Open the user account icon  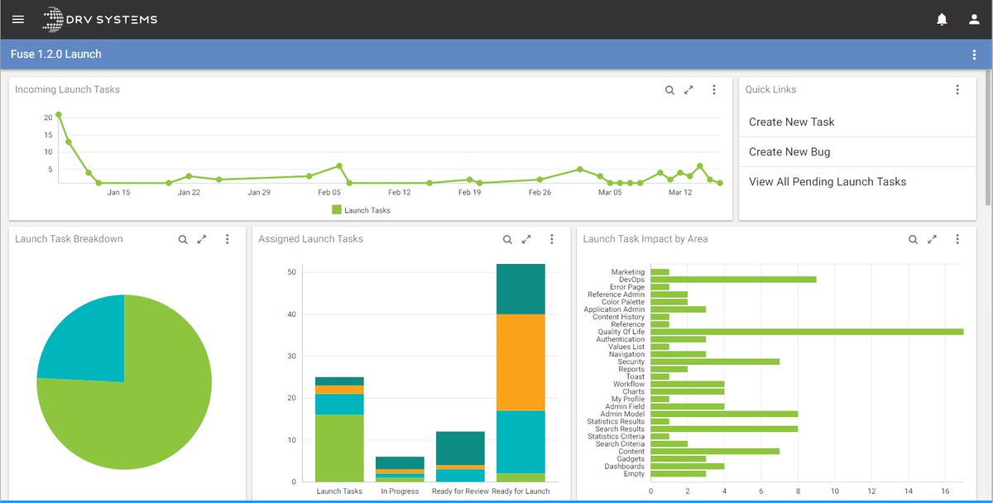(x=974, y=20)
